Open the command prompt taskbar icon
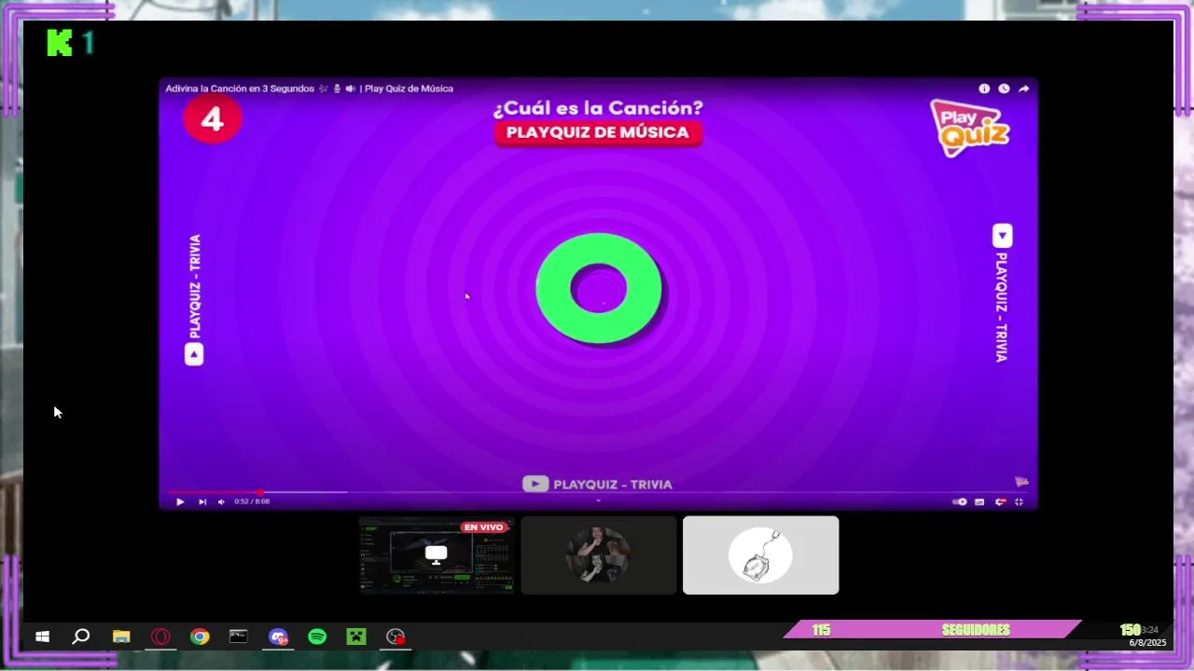Screen dimensions: 1194x671 point(239,637)
